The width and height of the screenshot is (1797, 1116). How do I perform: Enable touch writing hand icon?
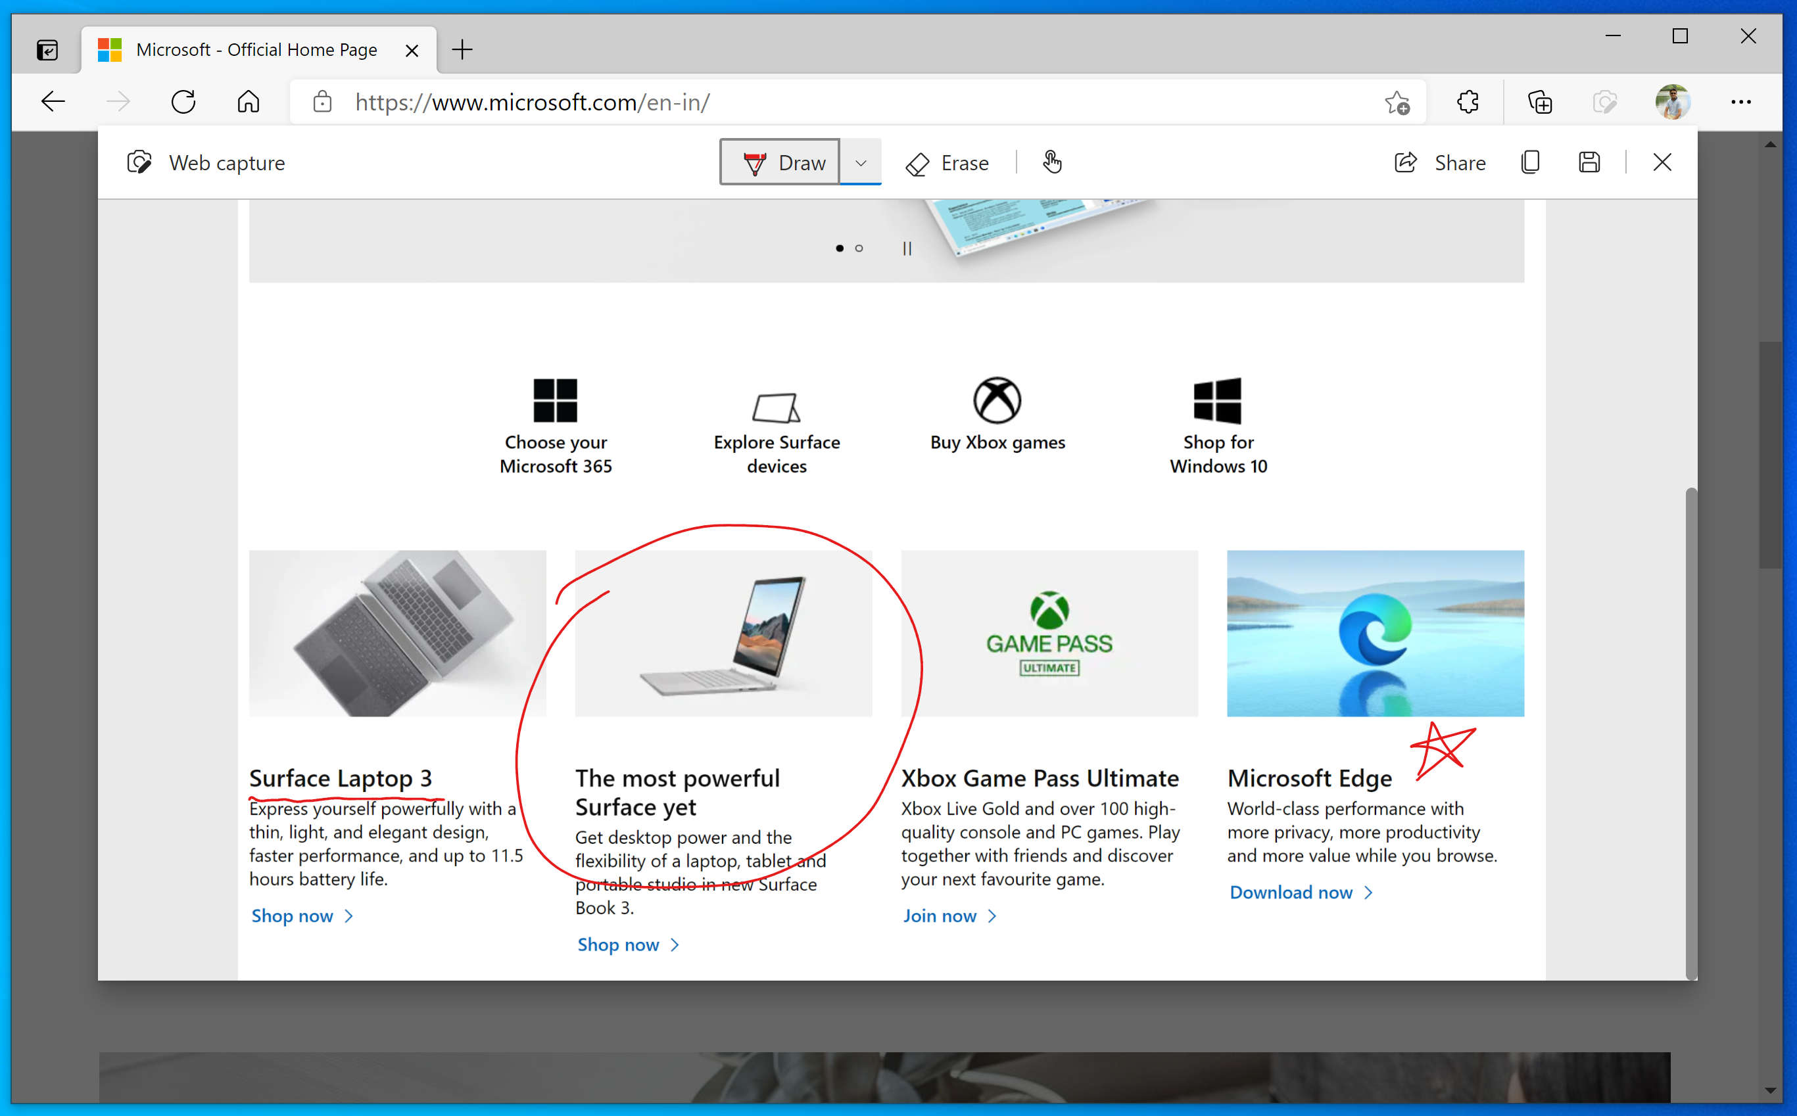[1052, 162]
